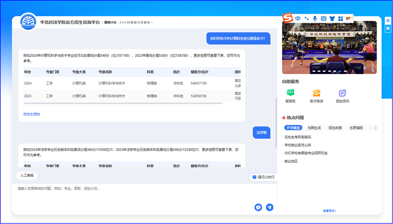Open the Sogou skin shirt icon

coord(332,18)
